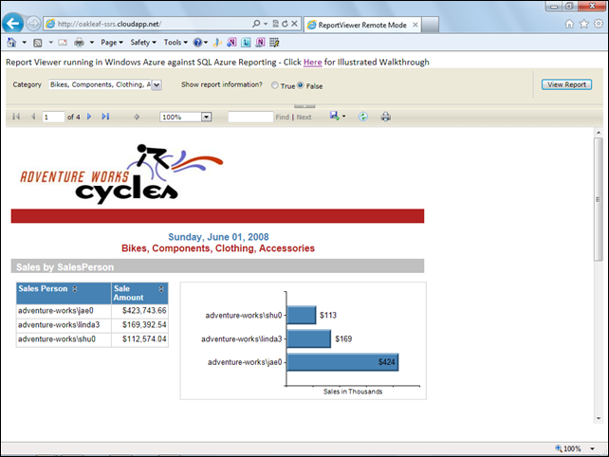Open the Safety menu
Screen dimensions: 609x457
[x=143, y=43]
